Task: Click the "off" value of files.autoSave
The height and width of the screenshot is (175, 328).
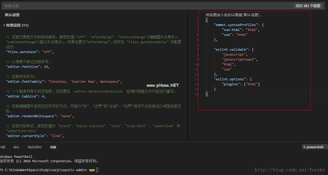Action: coord(47,52)
